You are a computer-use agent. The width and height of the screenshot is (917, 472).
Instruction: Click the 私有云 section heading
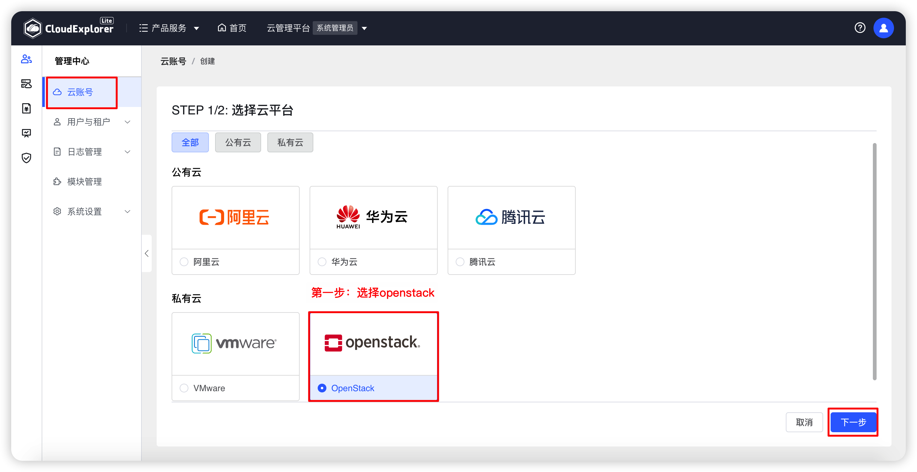click(x=187, y=298)
